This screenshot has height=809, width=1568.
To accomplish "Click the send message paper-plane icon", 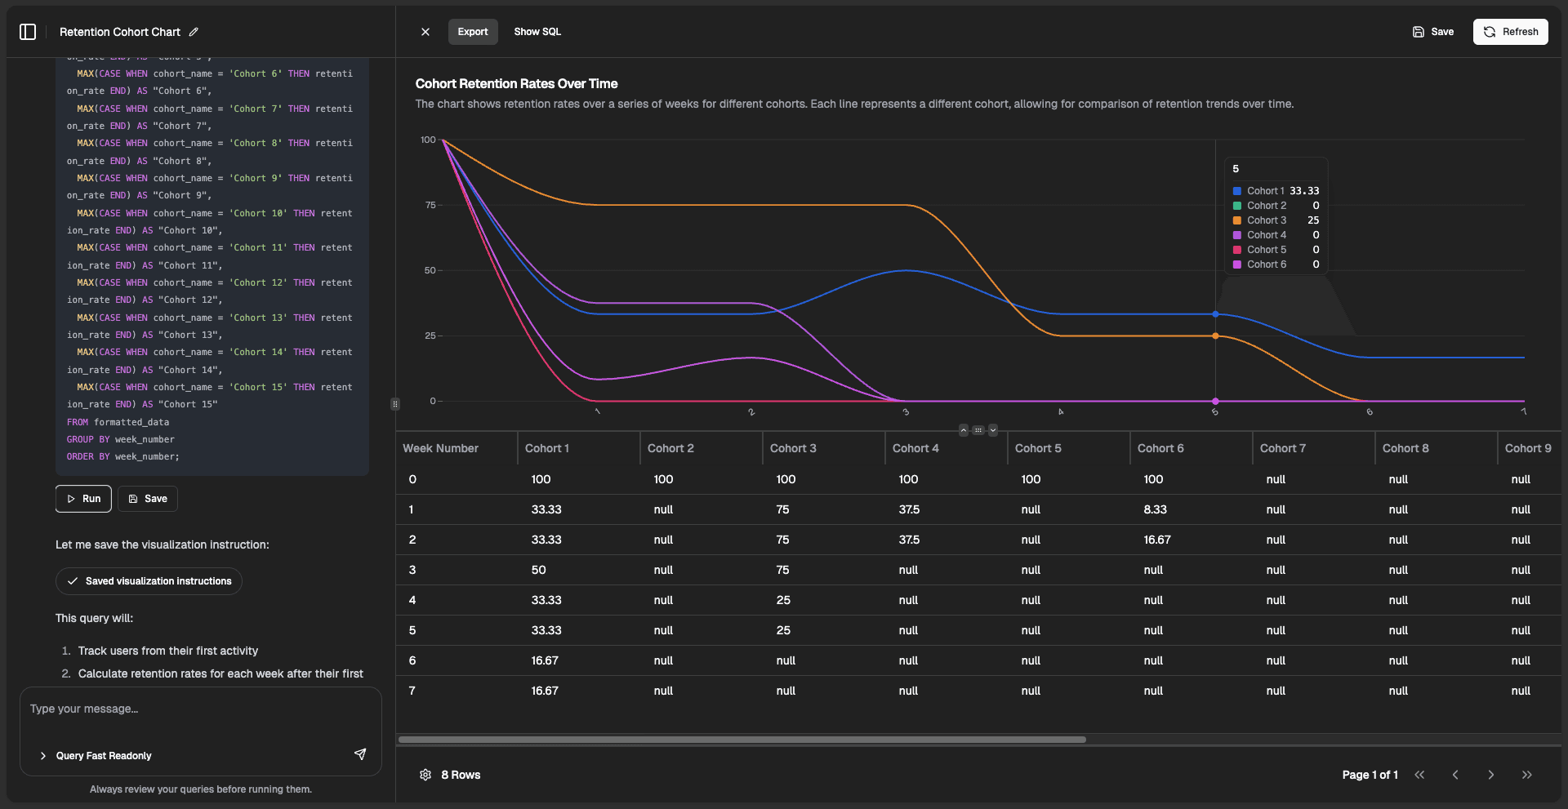I will click(360, 754).
